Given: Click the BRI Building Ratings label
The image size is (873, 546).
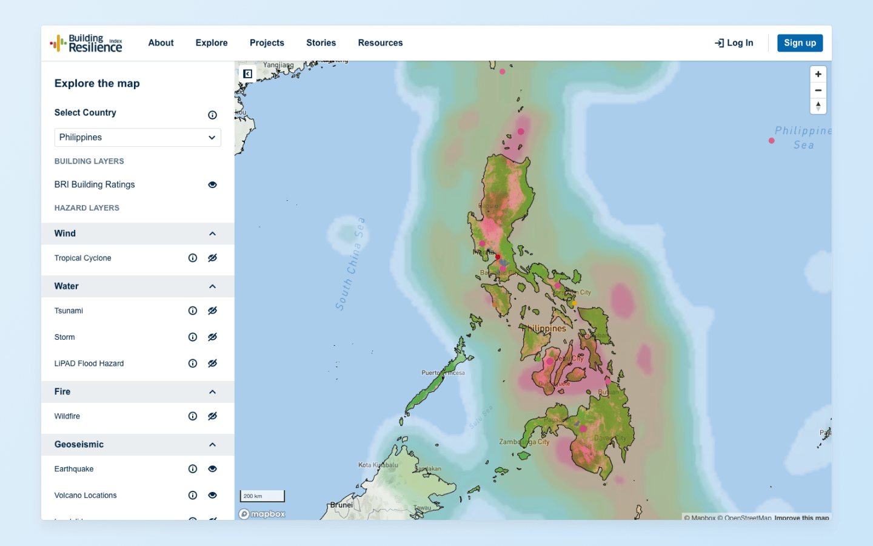Looking at the screenshot, I should tap(95, 184).
